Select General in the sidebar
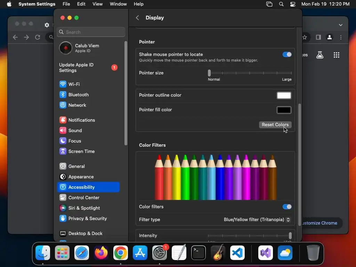 tap(88, 167)
